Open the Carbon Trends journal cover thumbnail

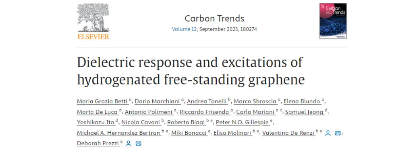[333, 21]
